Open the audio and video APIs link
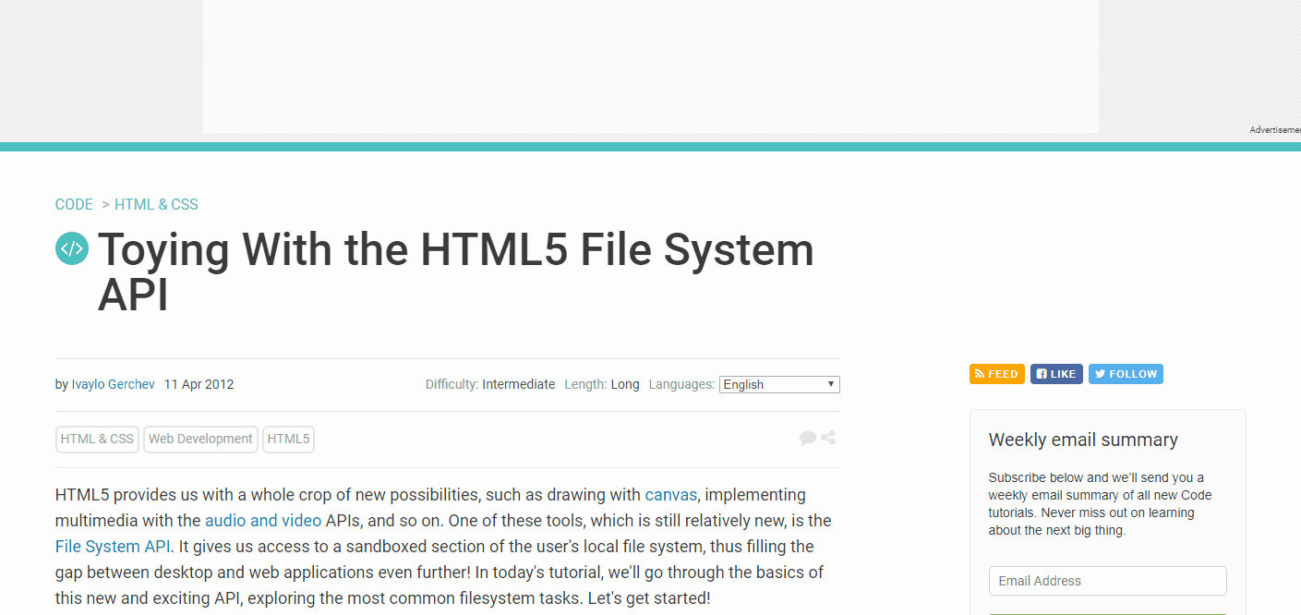 tap(263, 520)
